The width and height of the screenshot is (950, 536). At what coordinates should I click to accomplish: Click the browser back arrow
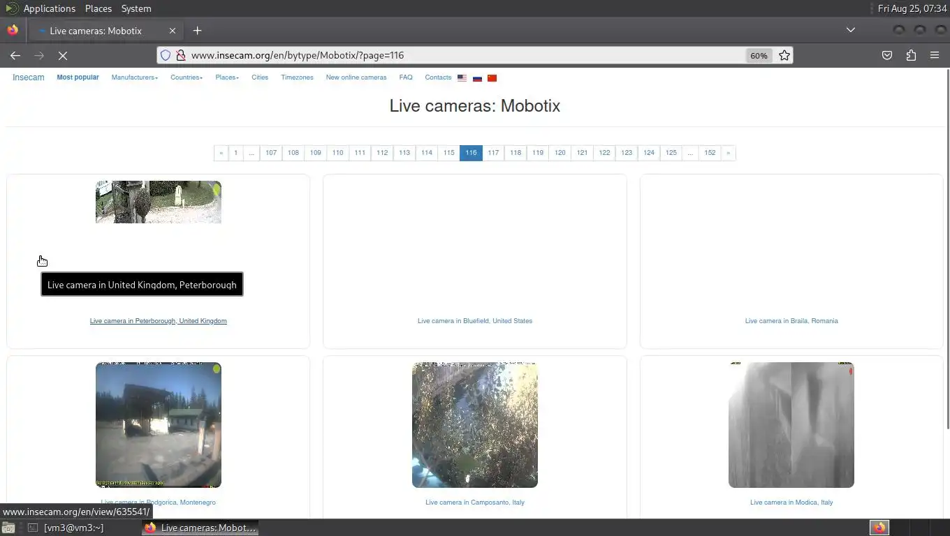[x=15, y=55]
